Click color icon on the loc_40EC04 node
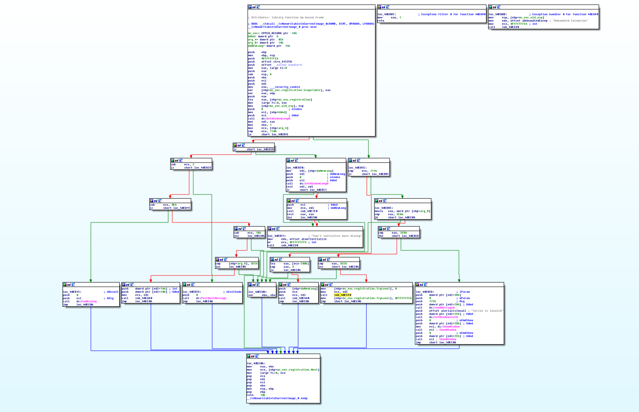This screenshot has width=639, height=412. point(250,284)
